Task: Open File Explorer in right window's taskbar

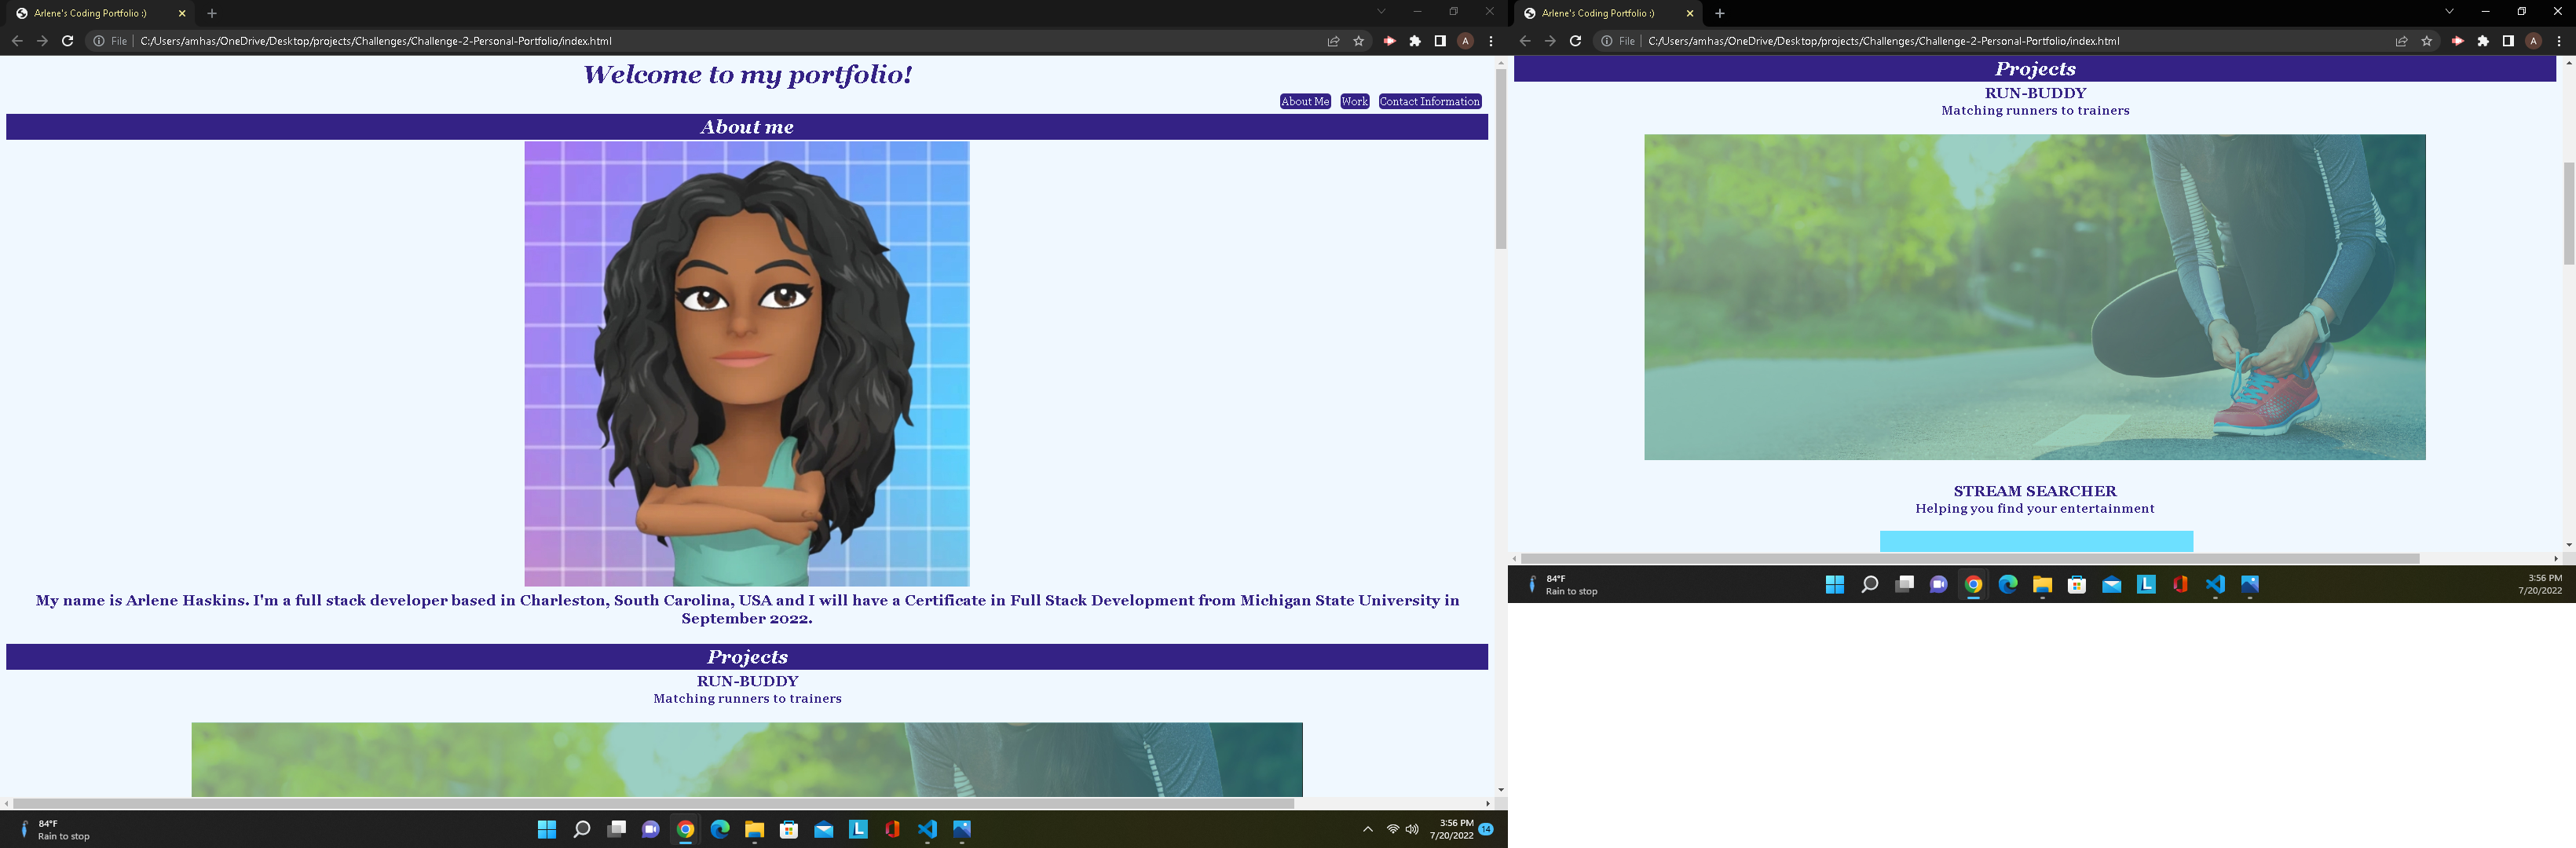Action: tap(2042, 585)
